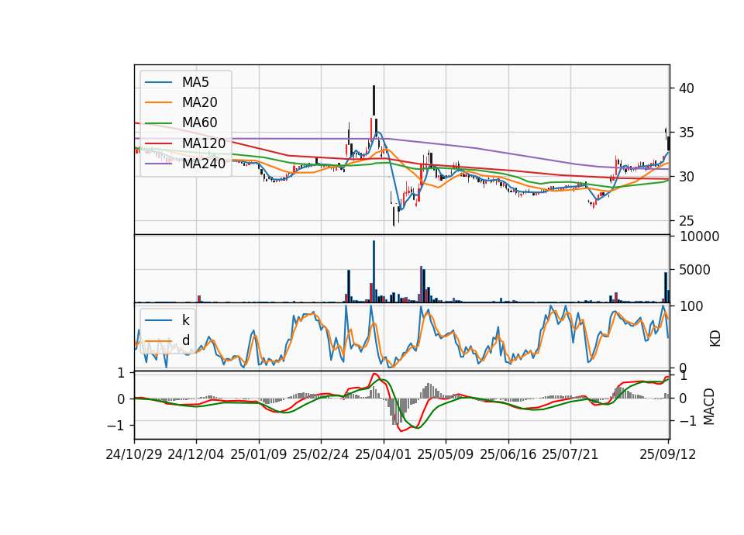Click the tallest candlestick wick near 40

[x=374, y=100]
